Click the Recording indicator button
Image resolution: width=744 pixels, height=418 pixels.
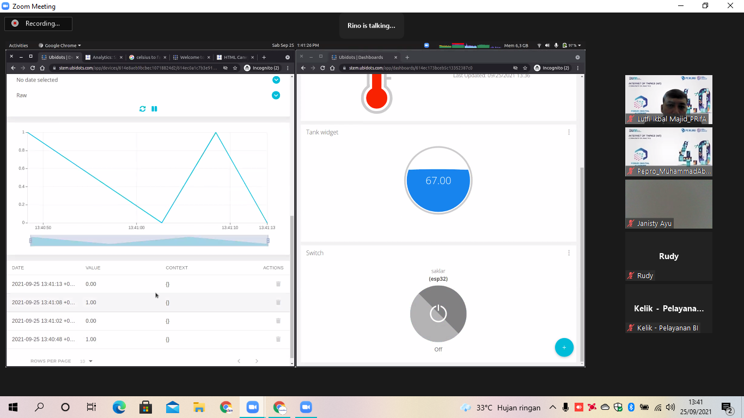coord(38,23)
